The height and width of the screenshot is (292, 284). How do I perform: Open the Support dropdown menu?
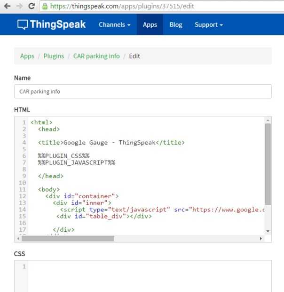(209, 24)
